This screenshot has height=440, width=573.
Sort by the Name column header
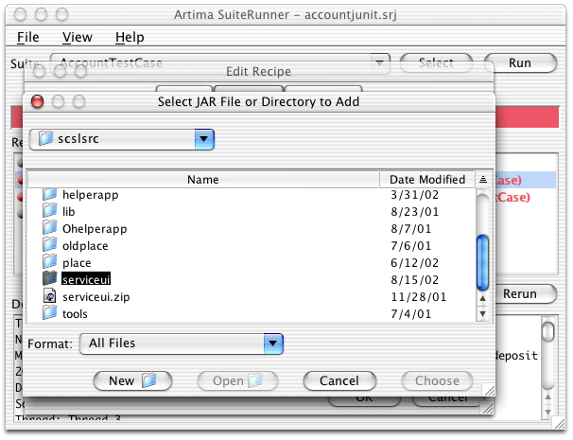203,179
